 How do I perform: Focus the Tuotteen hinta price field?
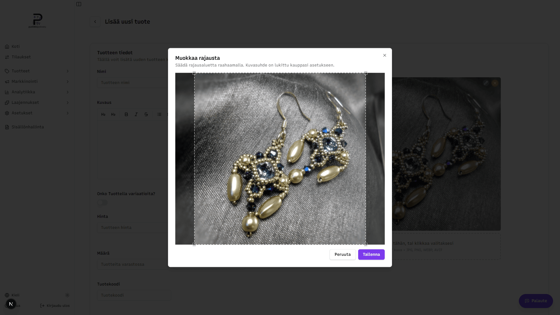[x=133, y=228]
